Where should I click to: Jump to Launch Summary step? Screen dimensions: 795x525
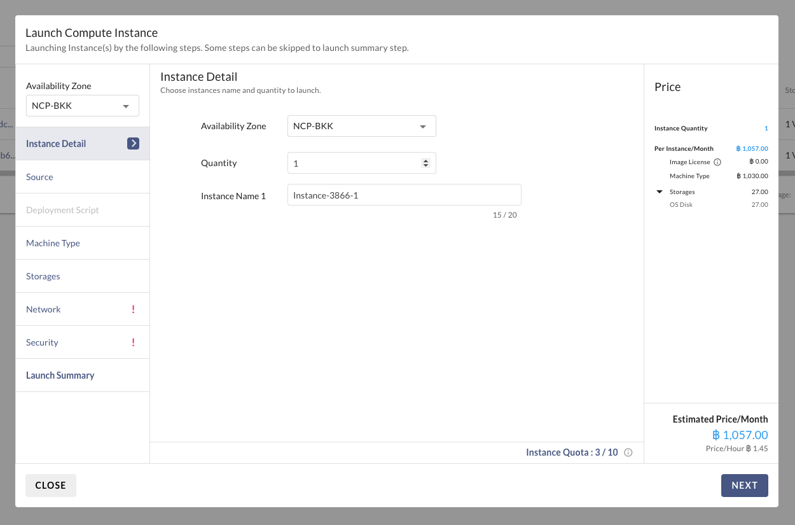[60, 375]
